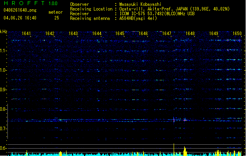Click the tallest yellow meteor spike near 1647
246x156 pixels.
174,149
